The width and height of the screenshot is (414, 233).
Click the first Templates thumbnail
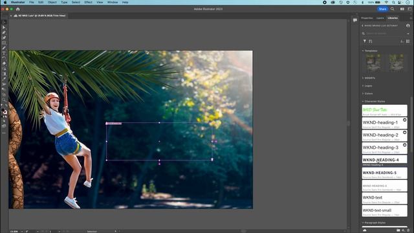tap(373, 63)
